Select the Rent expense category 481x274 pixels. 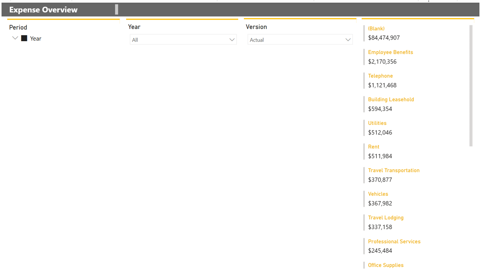pyautogui.click(x=374, y=147)
